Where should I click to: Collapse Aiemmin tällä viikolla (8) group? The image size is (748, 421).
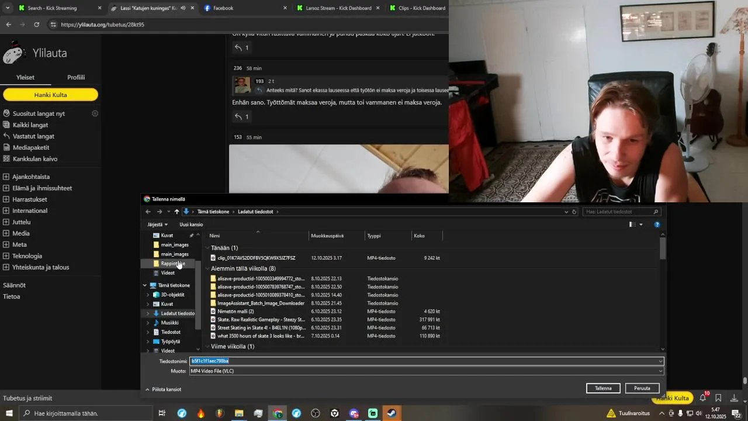207,268
